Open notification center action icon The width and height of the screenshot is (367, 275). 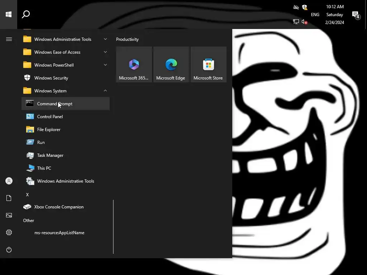pos(356,15)
